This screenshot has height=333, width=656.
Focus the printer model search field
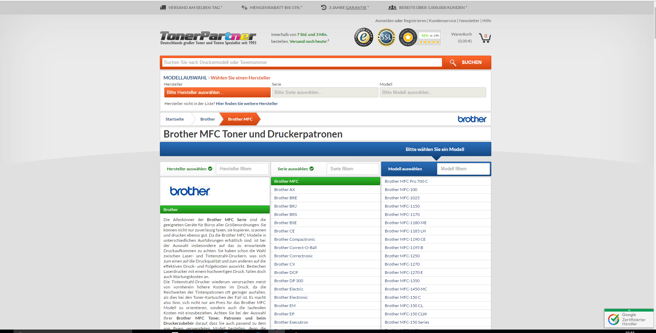[302, 63]
